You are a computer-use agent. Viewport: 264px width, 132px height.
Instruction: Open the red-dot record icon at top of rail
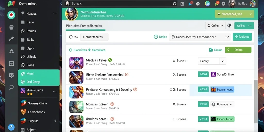tap(11, 15)
